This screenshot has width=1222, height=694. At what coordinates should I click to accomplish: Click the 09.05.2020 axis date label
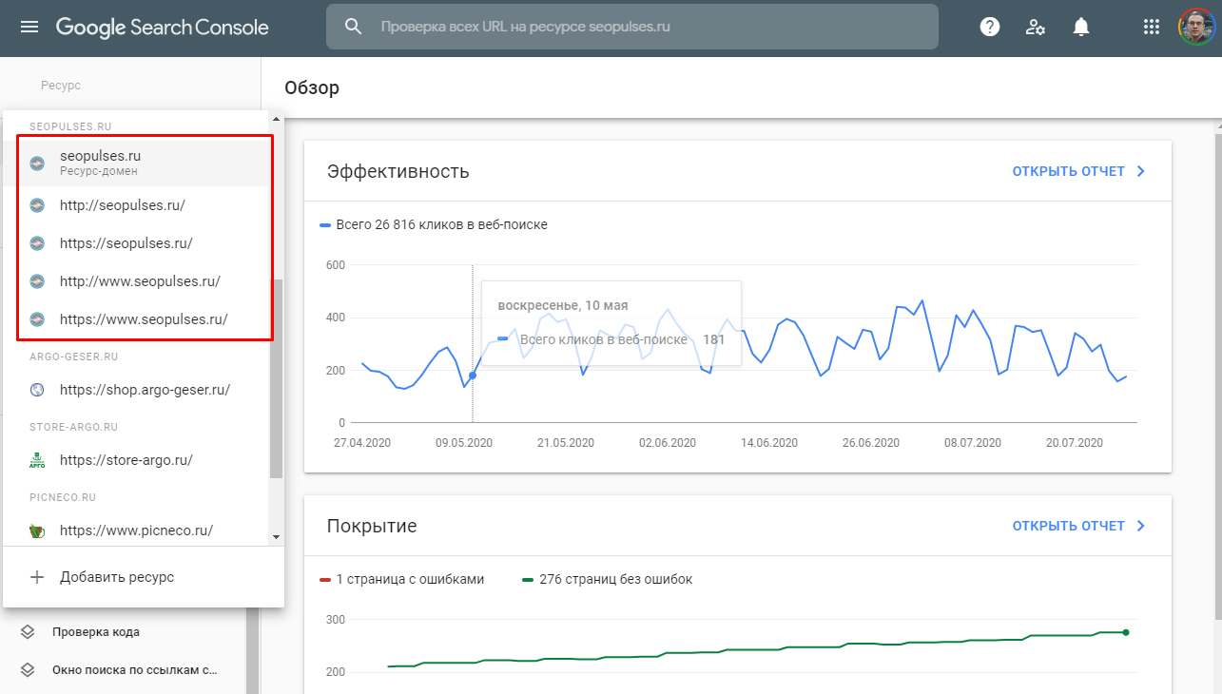coord(464,443)
